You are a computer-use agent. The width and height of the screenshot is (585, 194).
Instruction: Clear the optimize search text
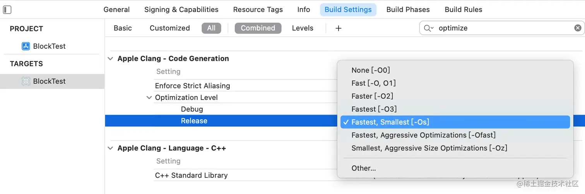tap(578, 28)
